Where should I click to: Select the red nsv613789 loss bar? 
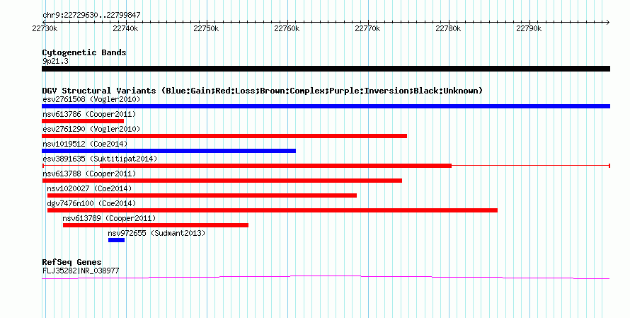tap(156, 225)
